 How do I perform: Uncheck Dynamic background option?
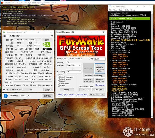point(59,77)
